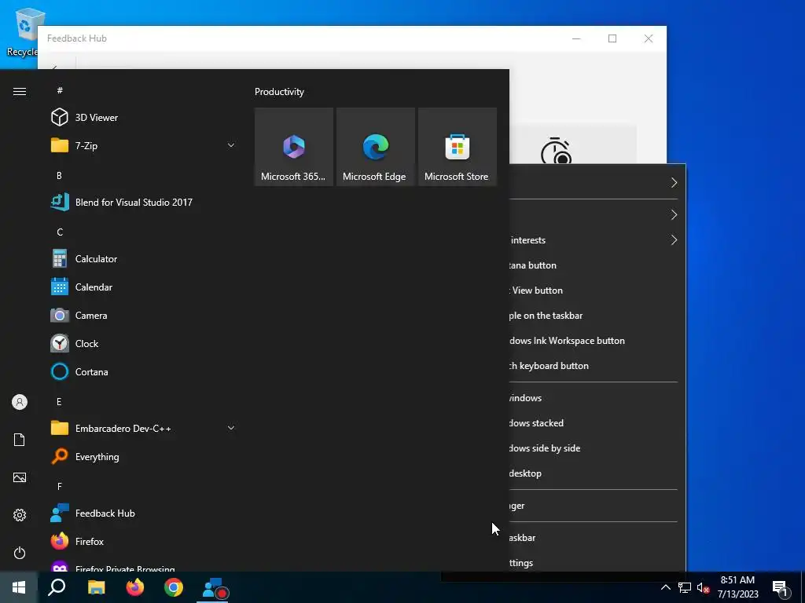This screenshot has height=603, width=805.
Task: Open the muted volume tray icon
Action: 703,587
